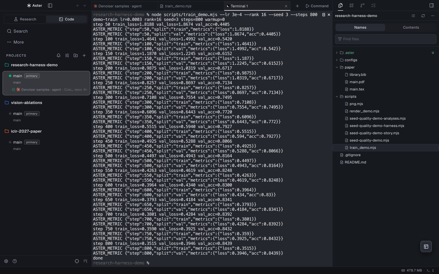The width and height of the screenshot is (439, 274).
Task: Switch to Research mode
Action: 25,19
